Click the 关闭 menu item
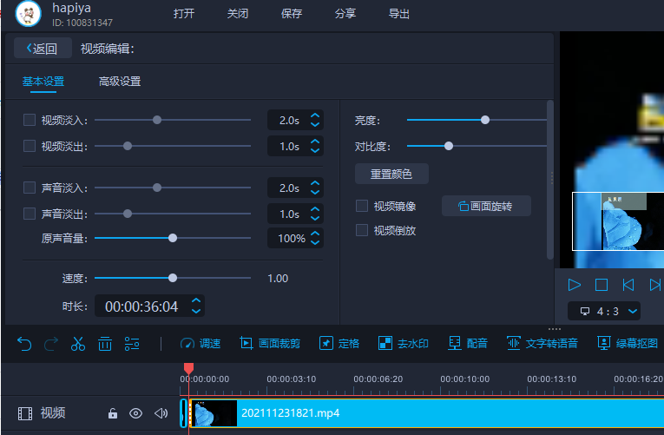The height and width of the screenshot is (435, 664). (x=238, y=14)
